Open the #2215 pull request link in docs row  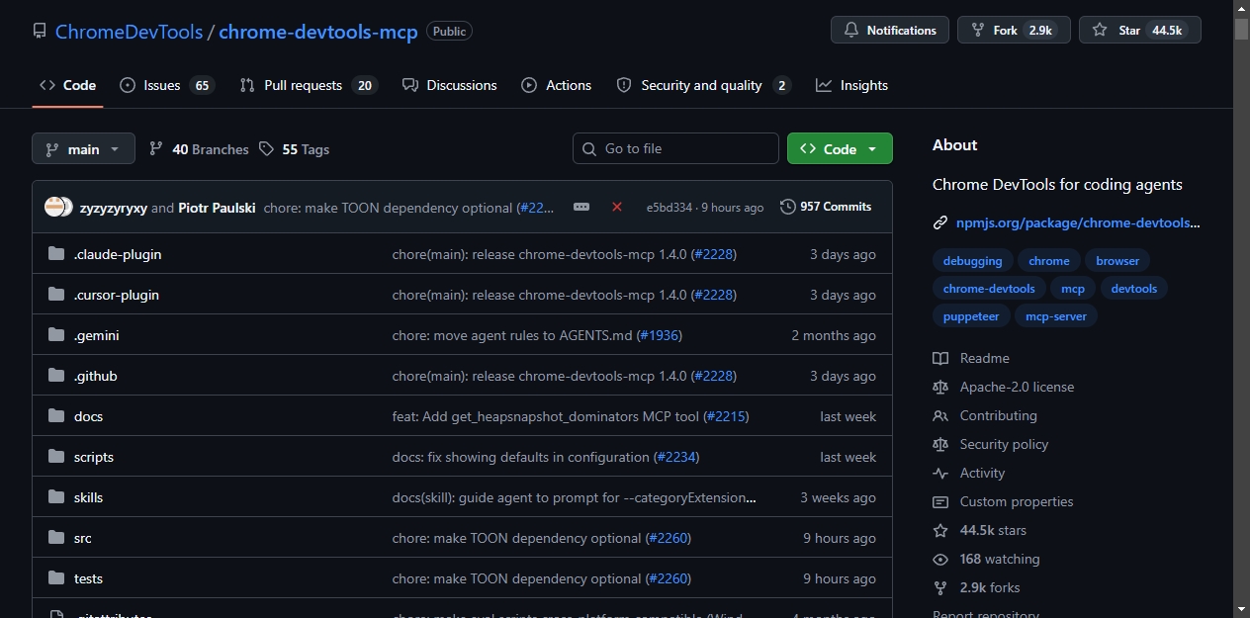tap(726, 416)
